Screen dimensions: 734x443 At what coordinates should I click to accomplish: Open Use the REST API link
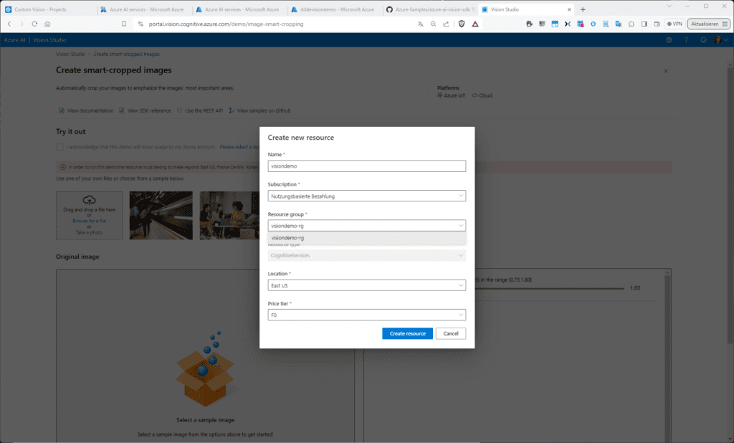click(x=199, y=111)
